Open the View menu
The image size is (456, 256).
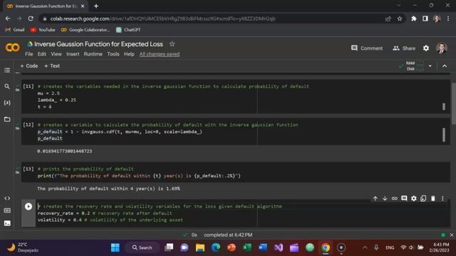(56, 54)
